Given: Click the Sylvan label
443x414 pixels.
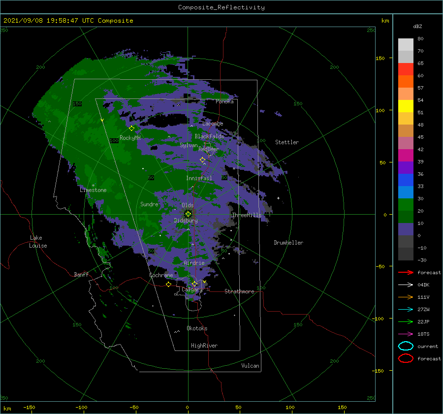Looking at the screenshot, I should pyautogui.click(x=189, y=145).
